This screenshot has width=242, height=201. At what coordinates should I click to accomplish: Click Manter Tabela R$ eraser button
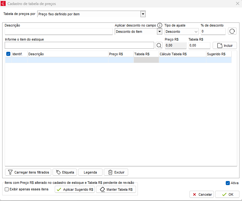116,189
